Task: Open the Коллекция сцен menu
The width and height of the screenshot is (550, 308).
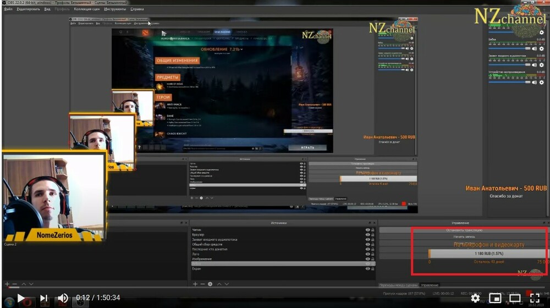Action: coord(87,9)
